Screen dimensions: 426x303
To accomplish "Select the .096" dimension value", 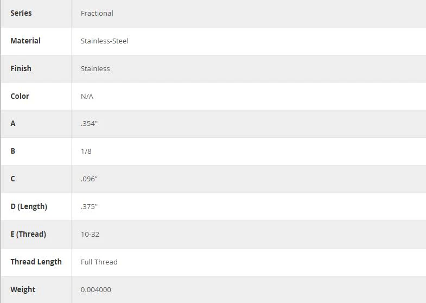I will (x=89, y=179).
